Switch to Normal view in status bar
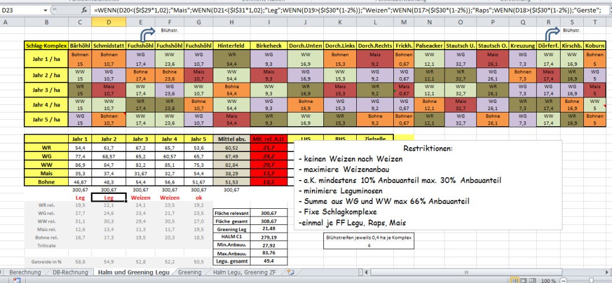Viewport: 612px width, 283px height. [515, 279]
